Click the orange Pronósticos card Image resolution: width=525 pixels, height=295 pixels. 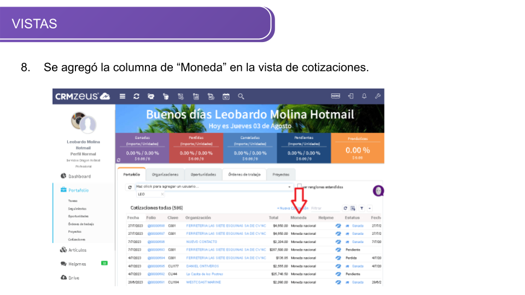pyautogui.click(x=358, y=148)
